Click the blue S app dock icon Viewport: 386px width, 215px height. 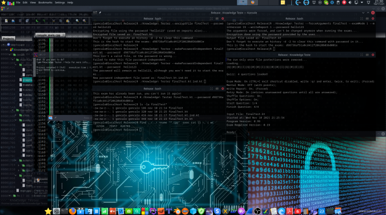217,211
